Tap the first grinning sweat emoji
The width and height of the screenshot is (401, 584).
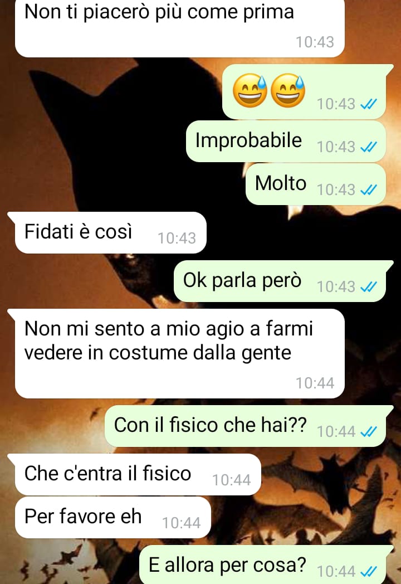click(250, 90)
